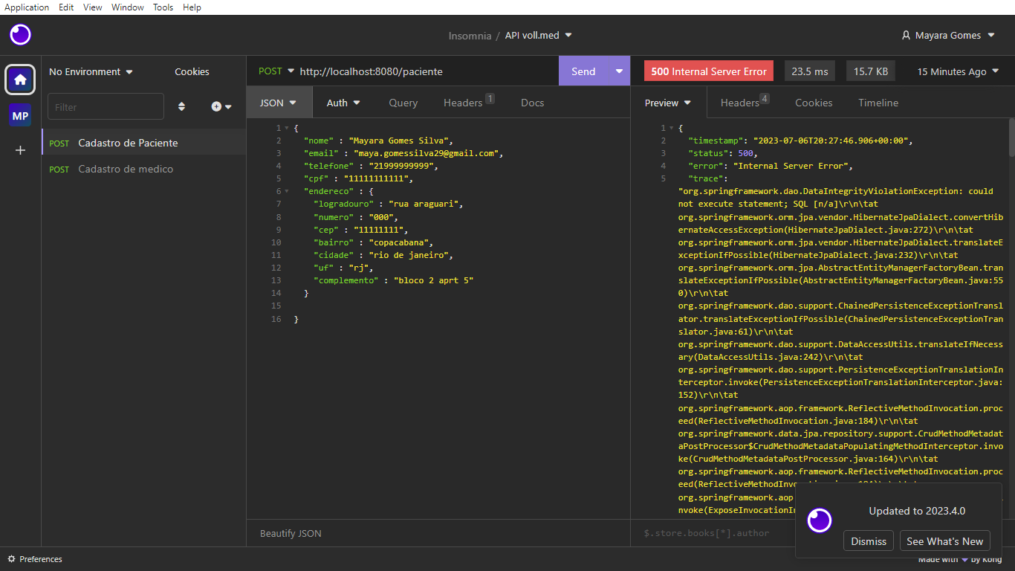Viewport: 1015px width, 571px height.
Task: Click the Insomnia breadcrumb link
Action: (x=470, y=36)
